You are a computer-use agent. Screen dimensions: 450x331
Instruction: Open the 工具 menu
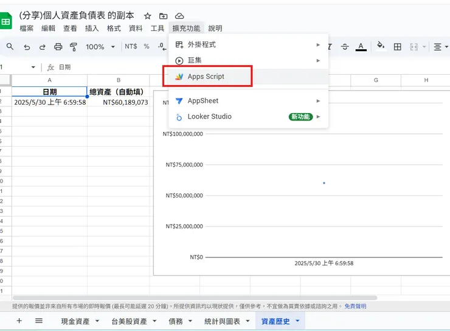pyautogui.click(x=157, y=28)
